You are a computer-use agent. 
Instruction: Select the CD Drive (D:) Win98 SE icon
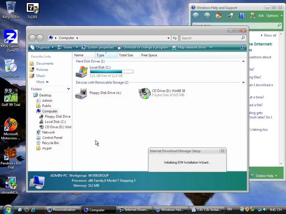(x=145, y=93)
